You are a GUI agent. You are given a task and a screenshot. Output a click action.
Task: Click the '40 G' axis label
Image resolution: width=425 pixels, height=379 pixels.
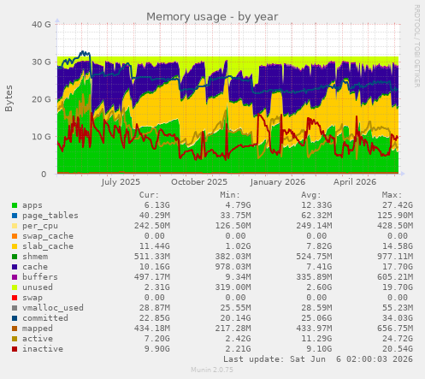(41, 25)
